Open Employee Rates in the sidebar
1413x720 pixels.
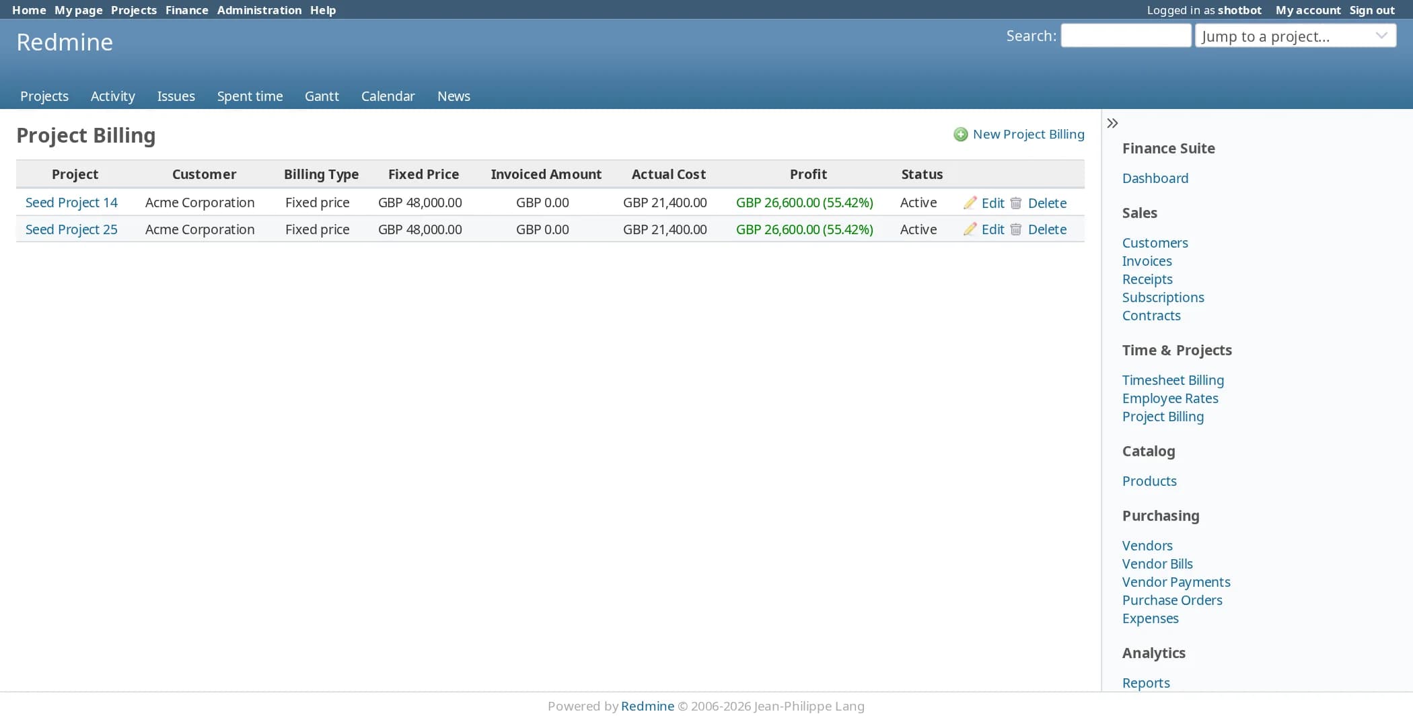[1170, 398]
